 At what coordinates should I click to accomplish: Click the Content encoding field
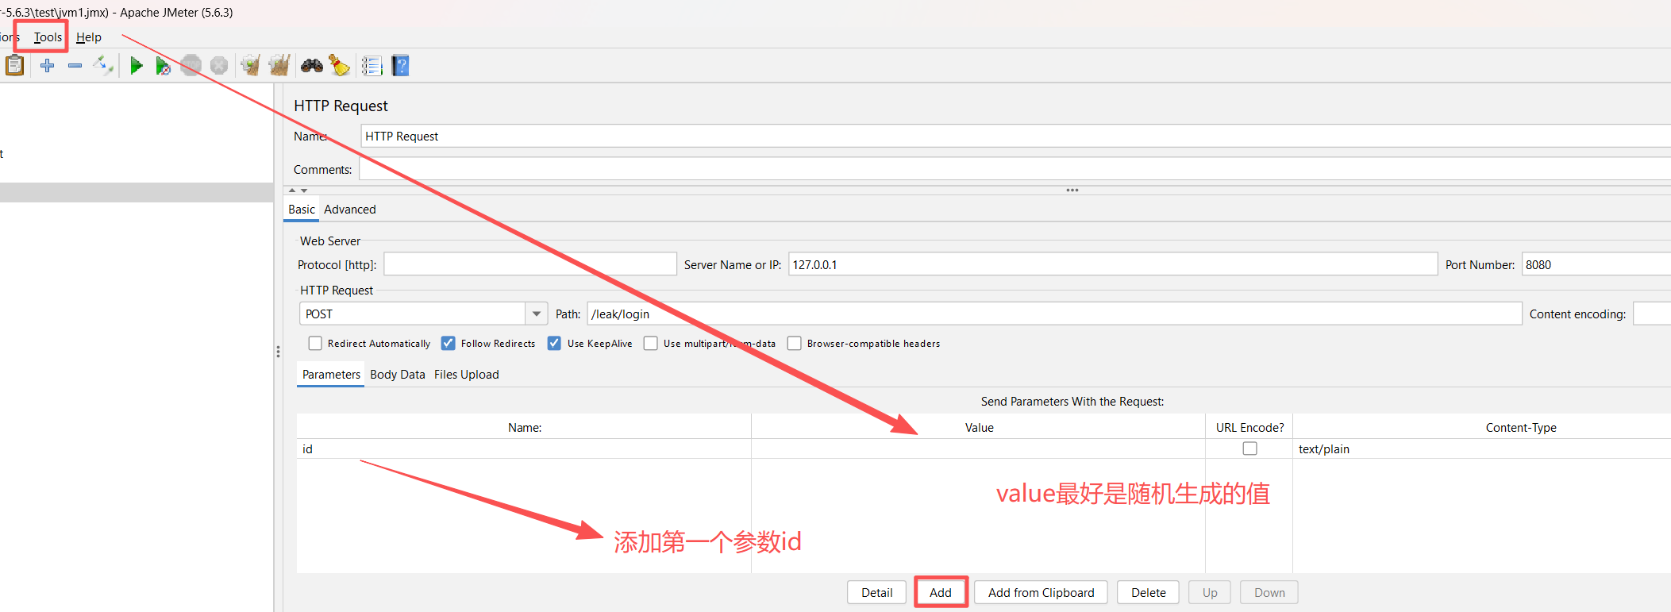(1652, 314)
